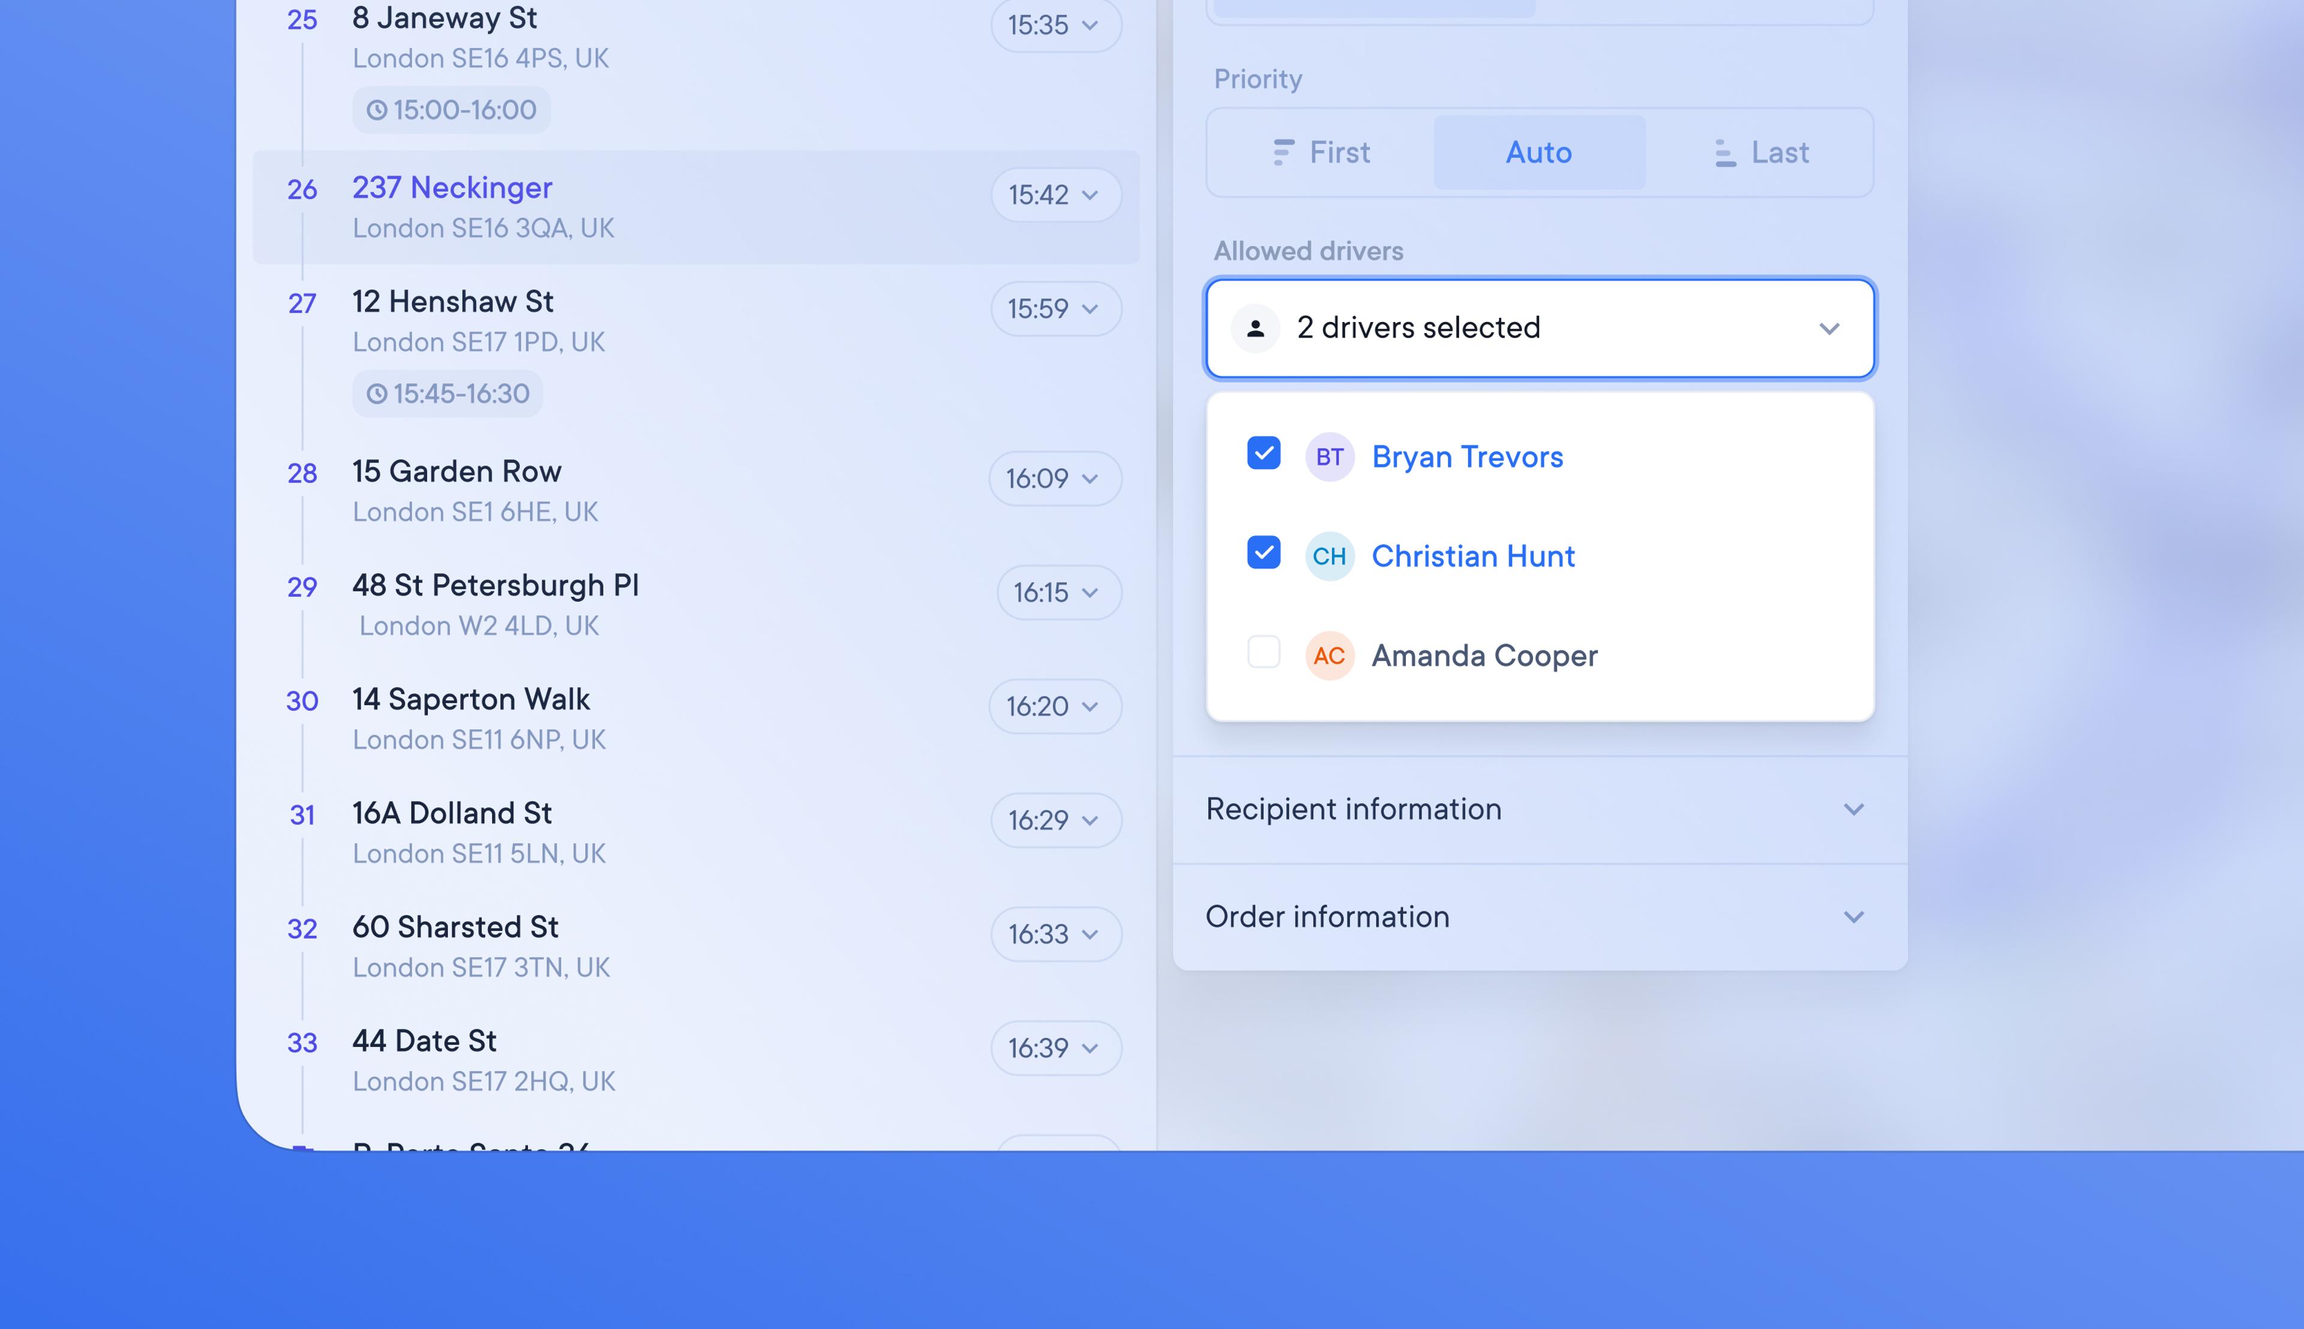Viewport: 2304px width, 1329px height.
Task: Check the Amanda Cooper checkbox
Action: coord(1263,653)
